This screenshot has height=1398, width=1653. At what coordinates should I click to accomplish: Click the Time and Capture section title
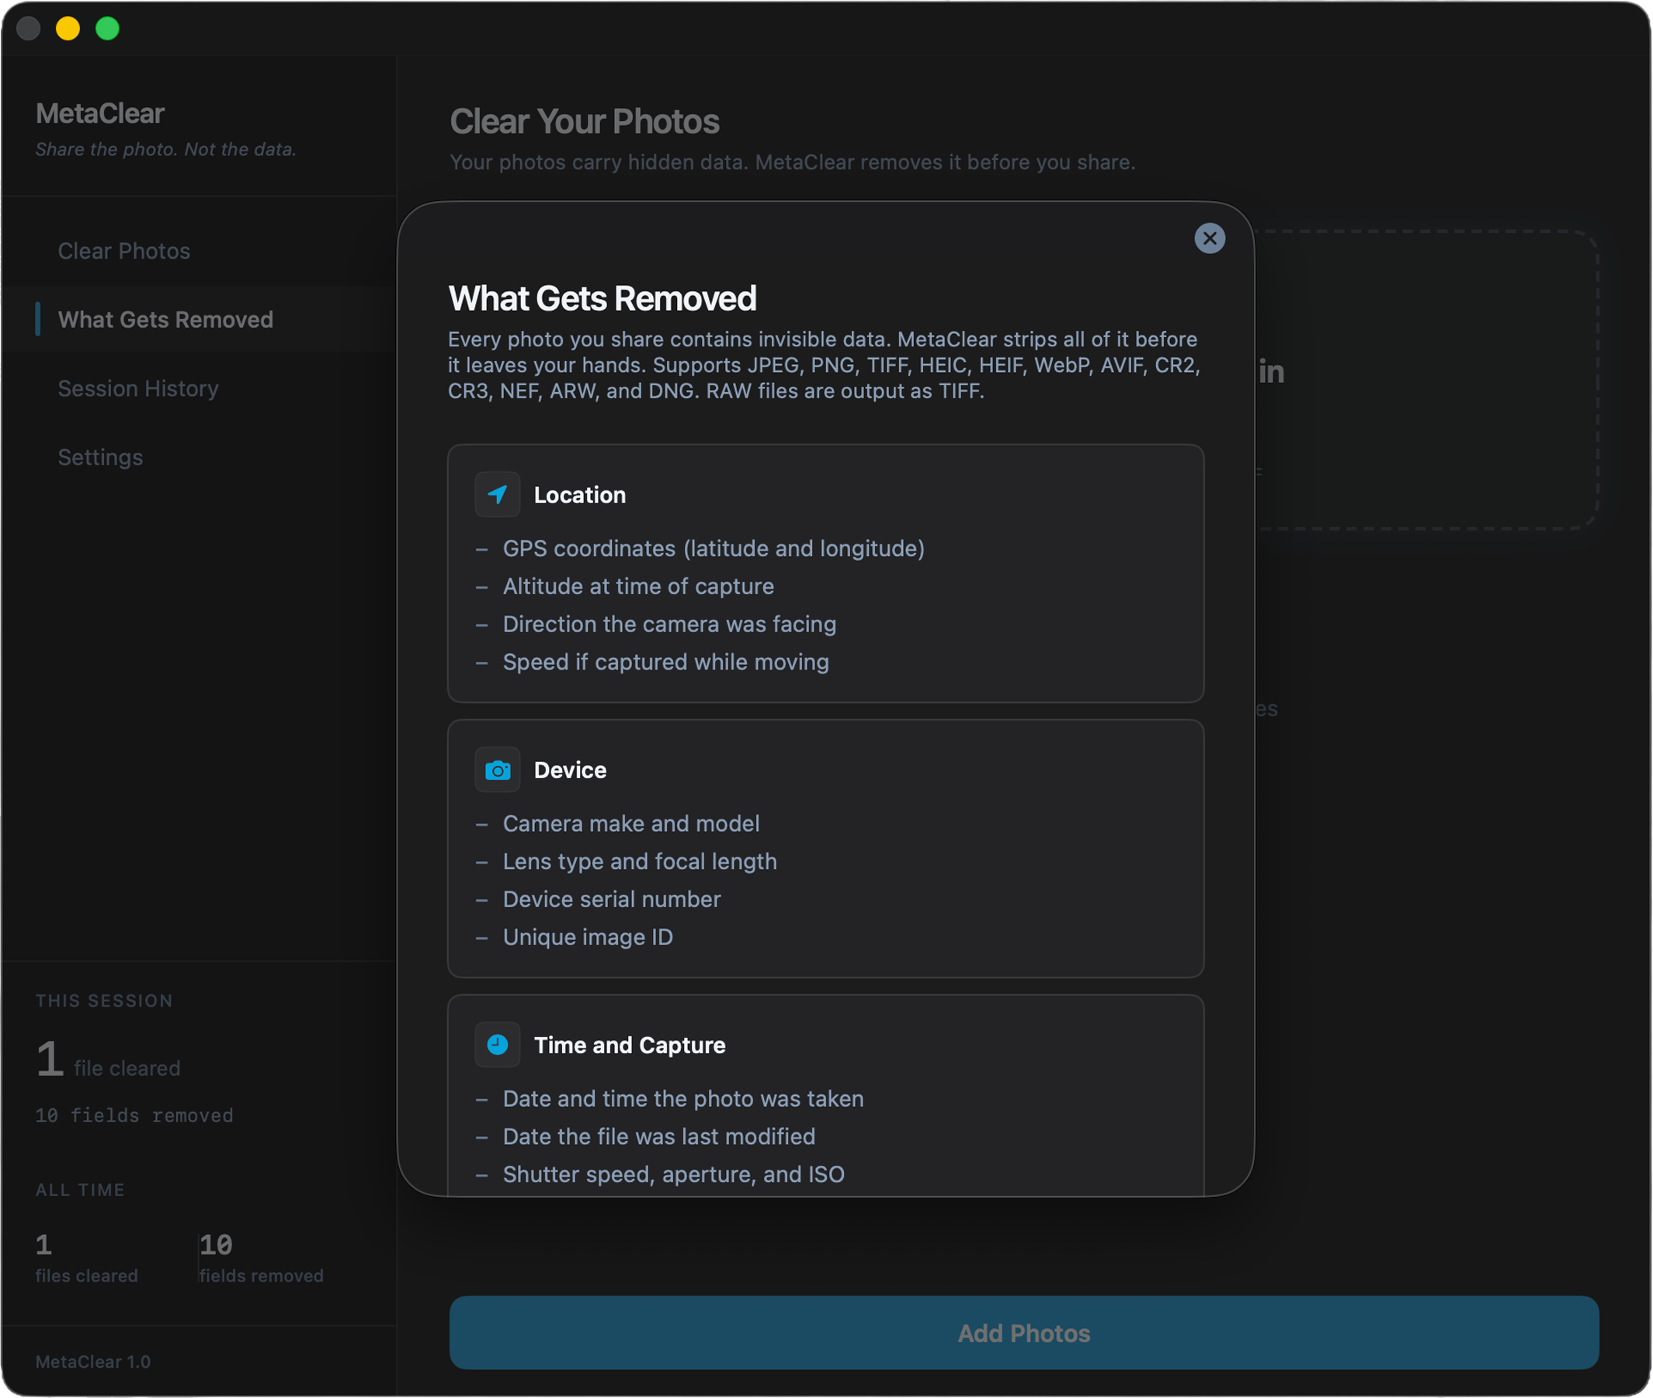pyautogui.click(x=630, y=1045)
